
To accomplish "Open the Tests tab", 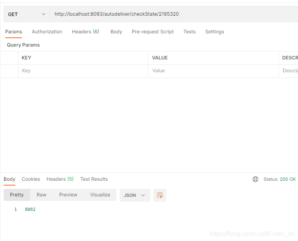I will (x=189, y=32).
